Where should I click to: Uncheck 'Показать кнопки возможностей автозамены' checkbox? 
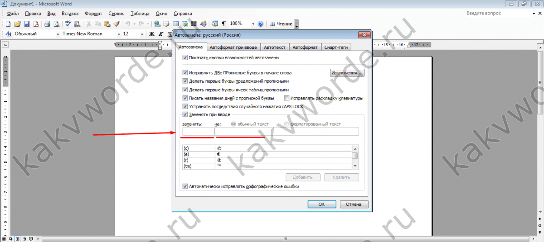point(185,58)
